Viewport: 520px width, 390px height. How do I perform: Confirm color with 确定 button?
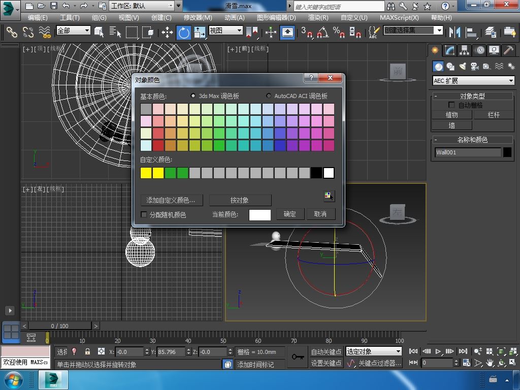coord(289,214)
